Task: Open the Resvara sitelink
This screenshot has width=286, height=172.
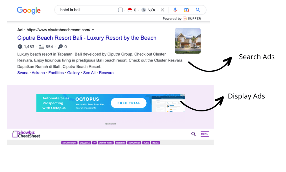Action: [x=106, y=73]
